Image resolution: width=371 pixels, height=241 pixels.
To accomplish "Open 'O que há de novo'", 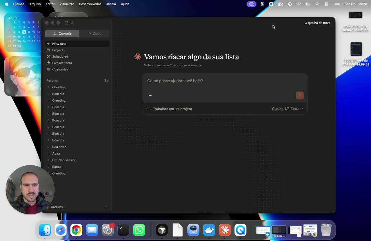I will [317, 23].
